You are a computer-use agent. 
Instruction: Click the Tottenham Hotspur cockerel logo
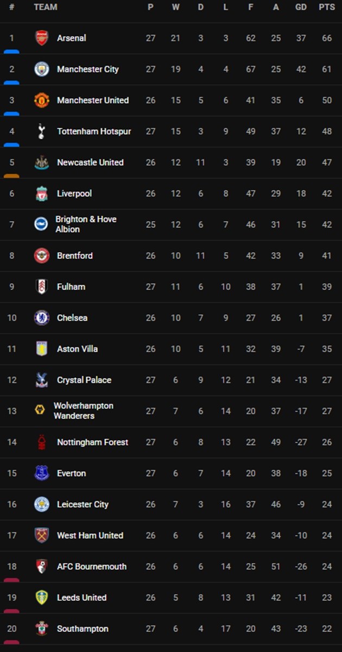[x=42, y=131]
